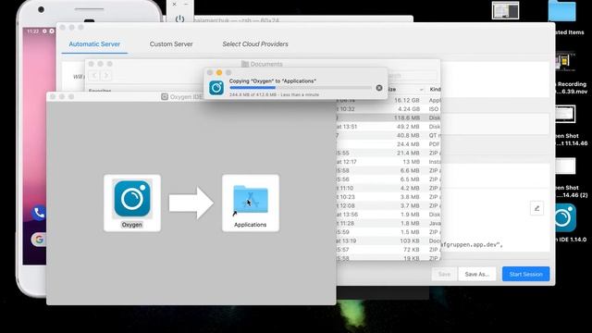Open the Screen Recording .mov desktop file
This screenshot has height=333, width=592.
(565, 61)
